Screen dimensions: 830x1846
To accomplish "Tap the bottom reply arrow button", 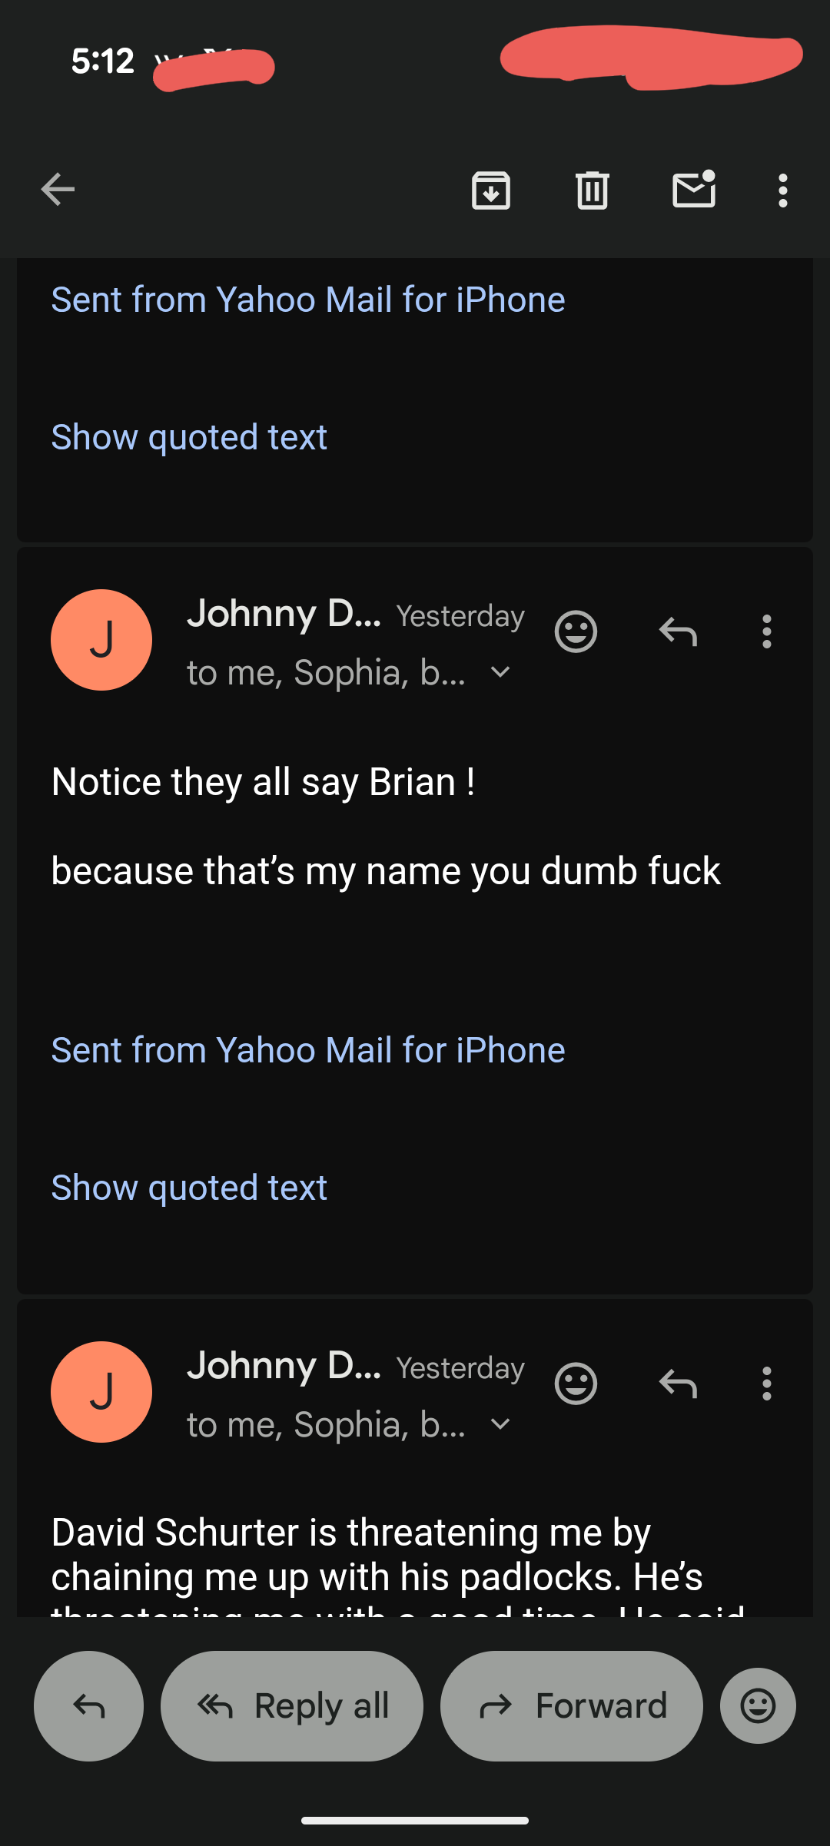I will 88,1706.
